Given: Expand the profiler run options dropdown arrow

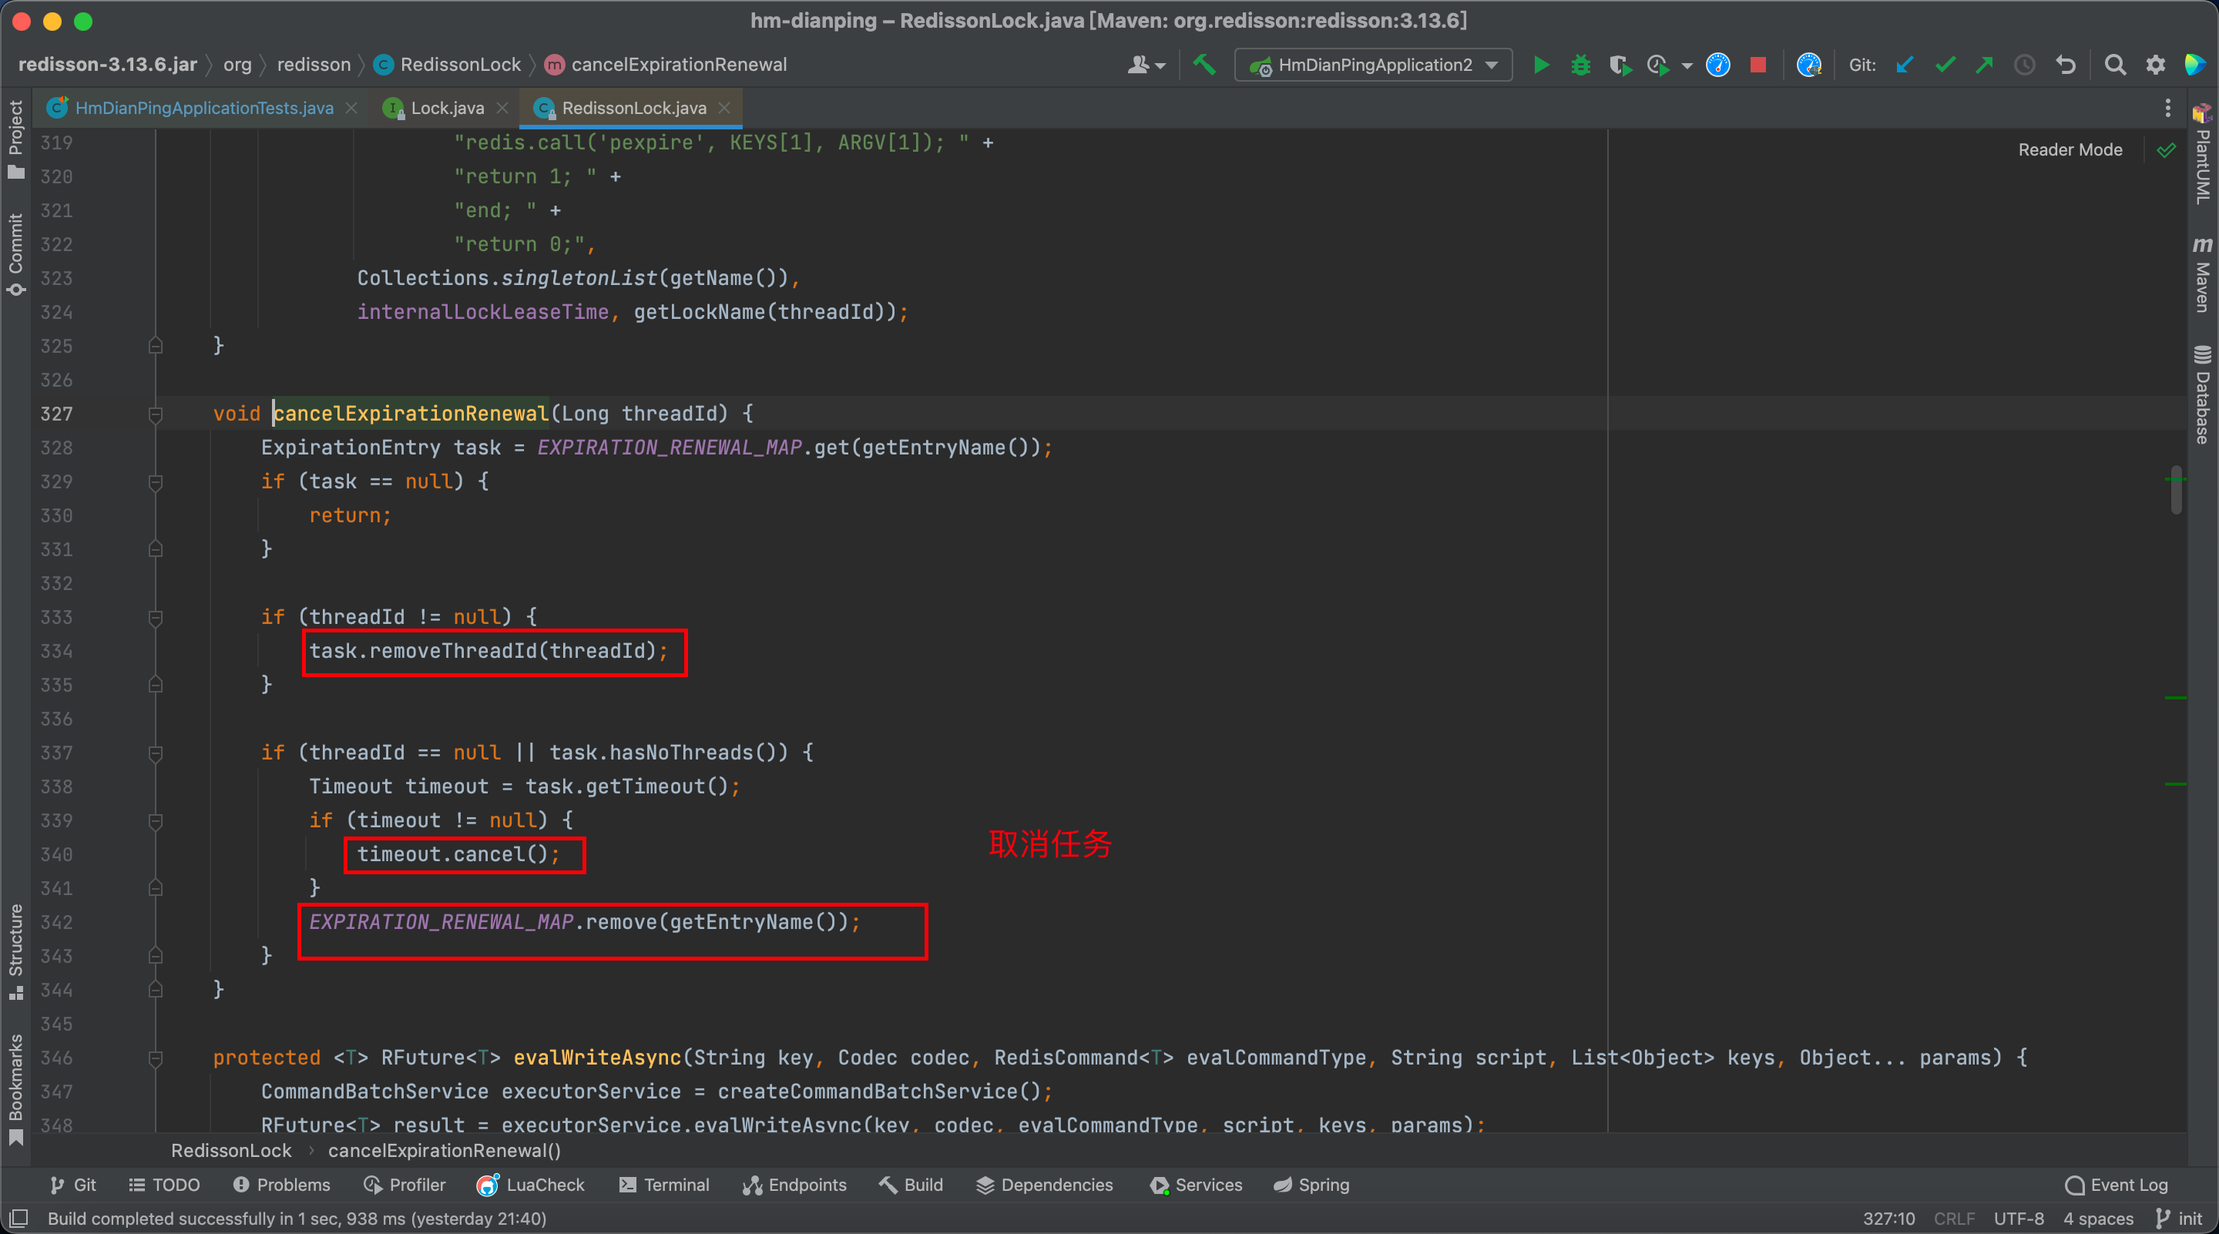Looking at the screenshot, I should (x=1687, y=65).
